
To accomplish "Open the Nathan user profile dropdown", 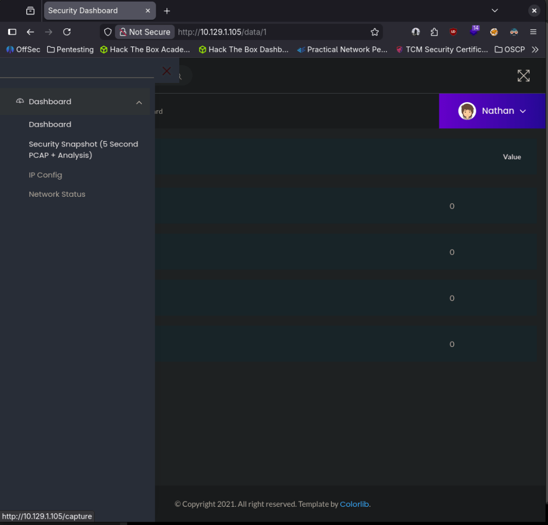I will pos(492,111).
